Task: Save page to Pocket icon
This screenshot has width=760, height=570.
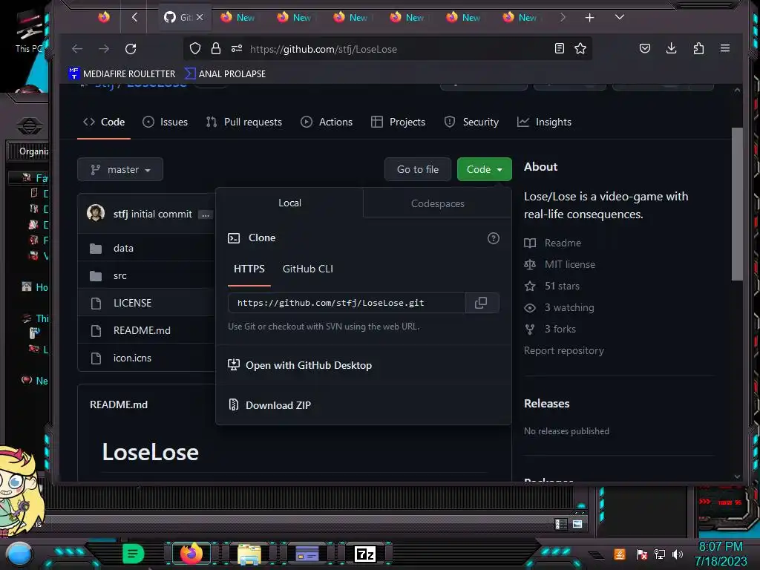Action: click(x=645, y=48)
